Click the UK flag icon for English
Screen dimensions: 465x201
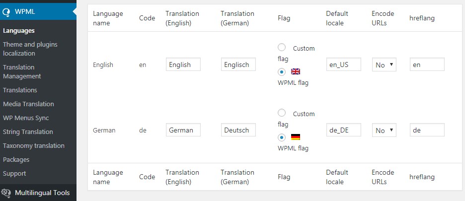pyautogui.click(x=296, y=71)
